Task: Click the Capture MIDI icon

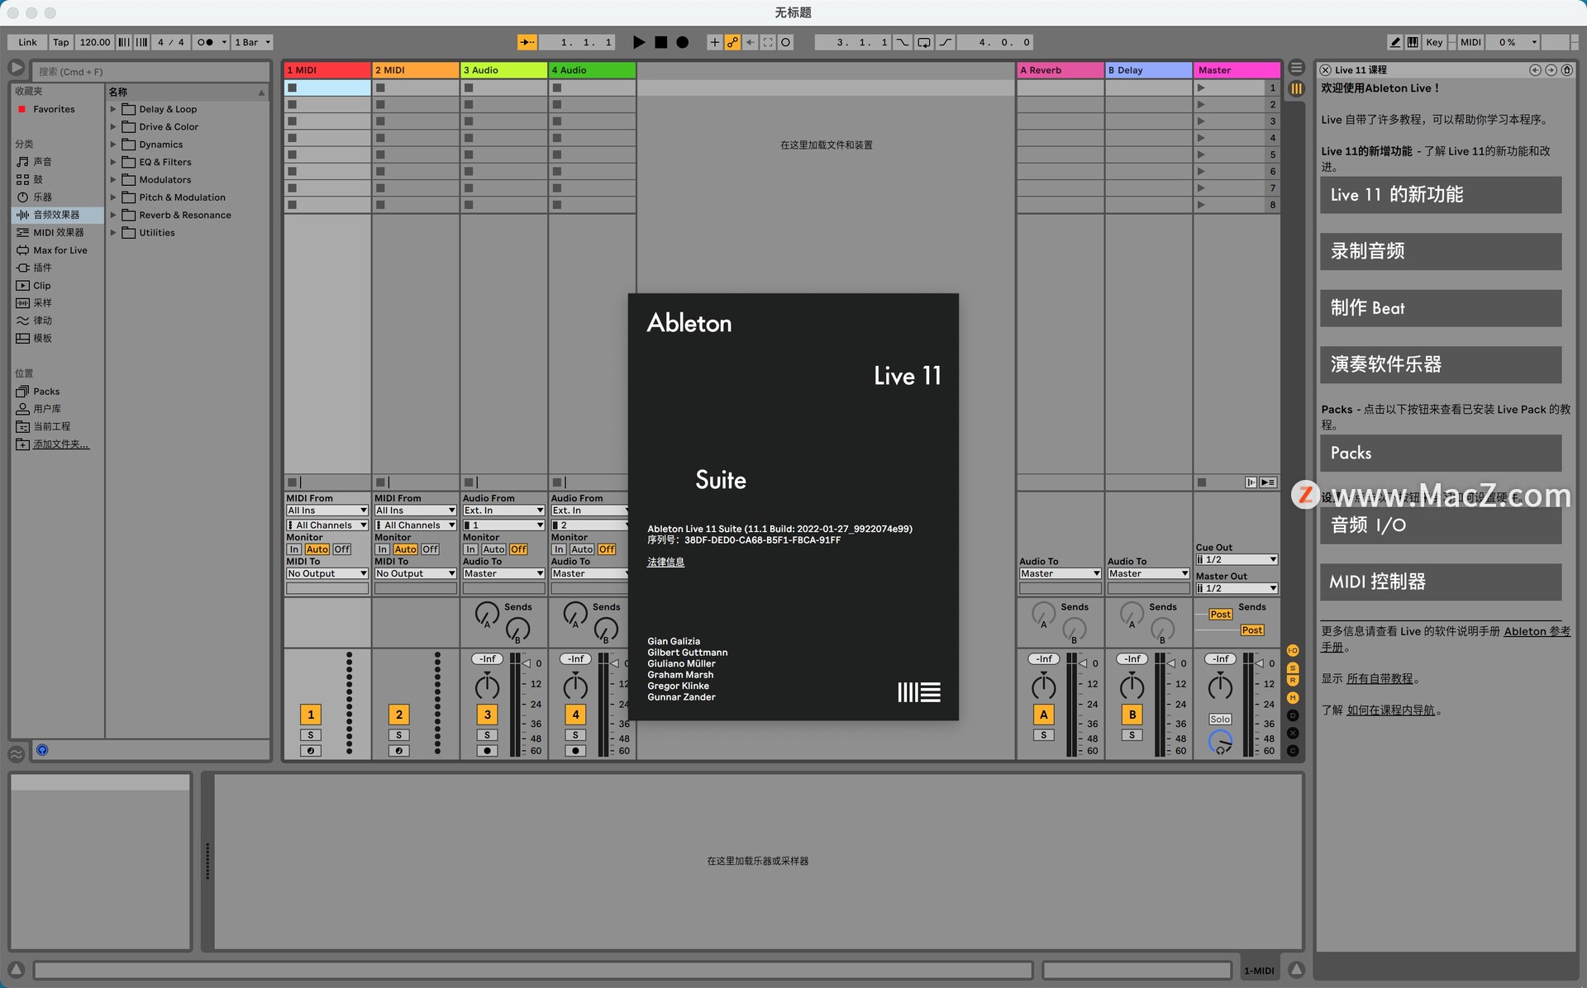Action: tap(768, 42)
